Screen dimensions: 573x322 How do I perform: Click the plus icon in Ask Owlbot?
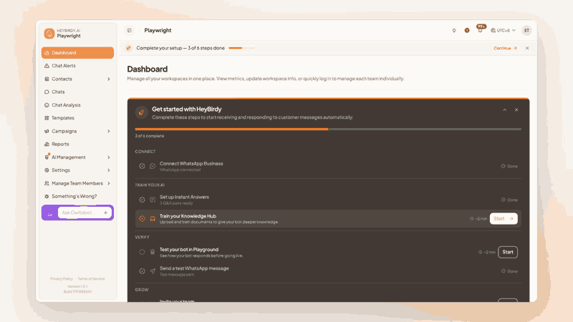pos(105,213)
